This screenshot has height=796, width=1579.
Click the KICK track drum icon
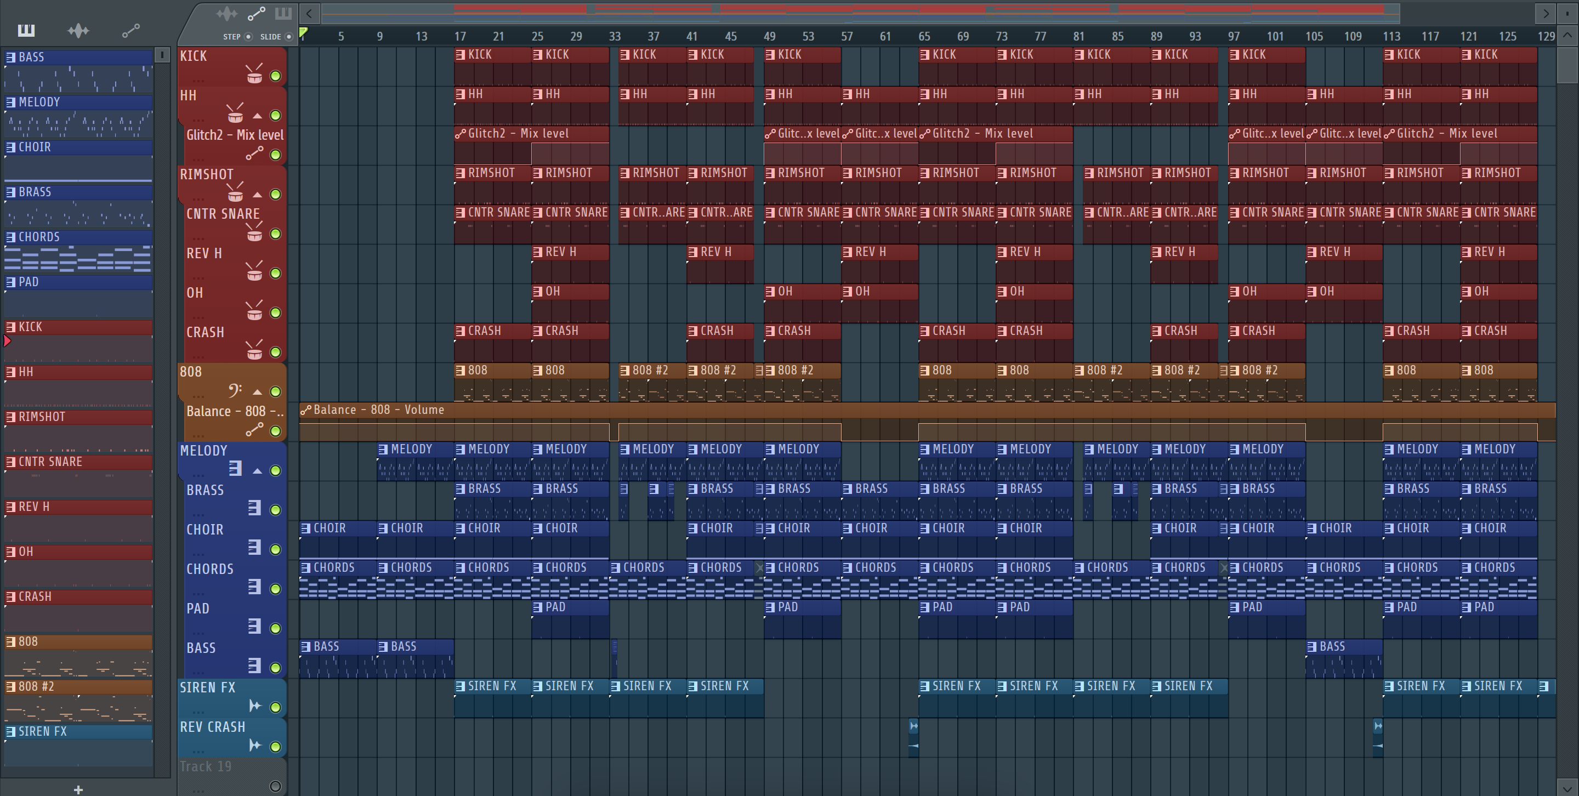(254, 75)
